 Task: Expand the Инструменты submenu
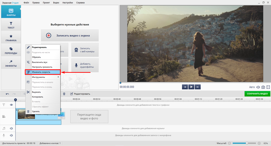coord(43,77)
